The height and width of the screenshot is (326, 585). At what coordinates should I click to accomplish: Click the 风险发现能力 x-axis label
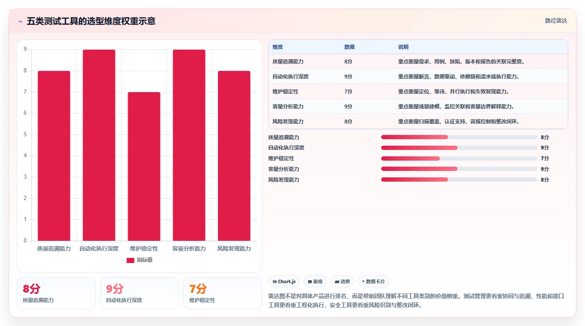pos(234,248)
